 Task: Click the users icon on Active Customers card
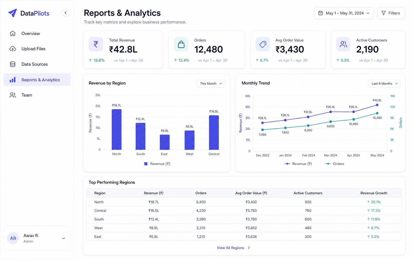click(x=343, y=44)
